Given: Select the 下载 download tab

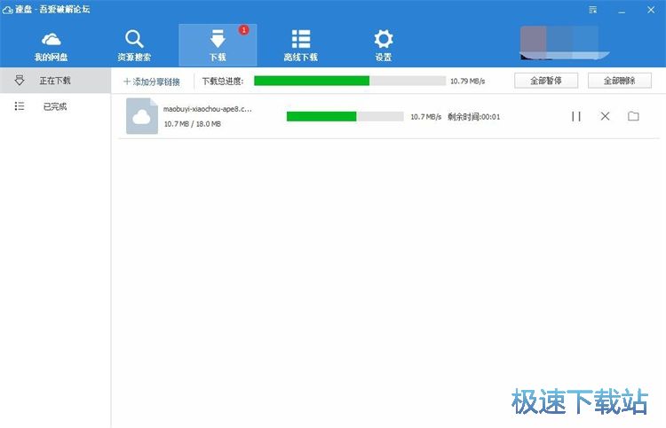Looking at the screenshot, I should [218, 45].
